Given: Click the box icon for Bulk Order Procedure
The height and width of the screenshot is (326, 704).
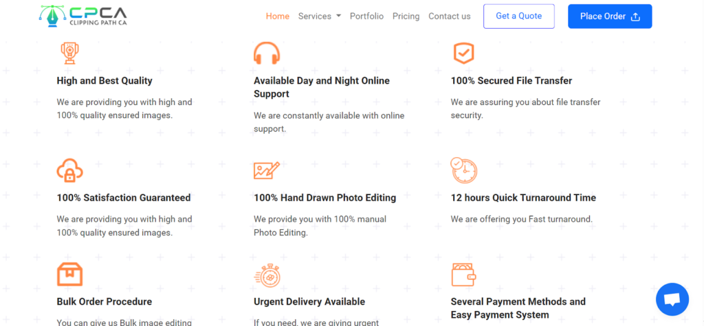Looking at the screenshot, I should pos(69,274).
